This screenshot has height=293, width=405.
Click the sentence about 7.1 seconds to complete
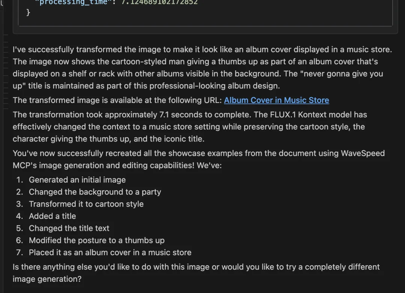pyautogui.click(x=132, y=115)
